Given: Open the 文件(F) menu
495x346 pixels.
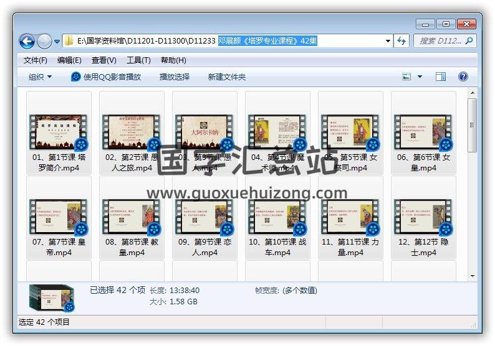Looking at the screenshot, I should click(x=36, y=60).
